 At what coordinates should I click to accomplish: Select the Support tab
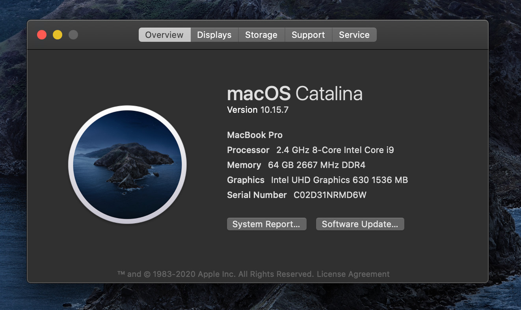308,35
